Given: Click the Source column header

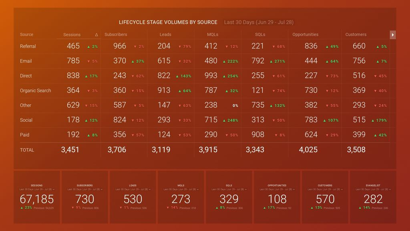Looking at the screenshot, I should coord(26,34).
